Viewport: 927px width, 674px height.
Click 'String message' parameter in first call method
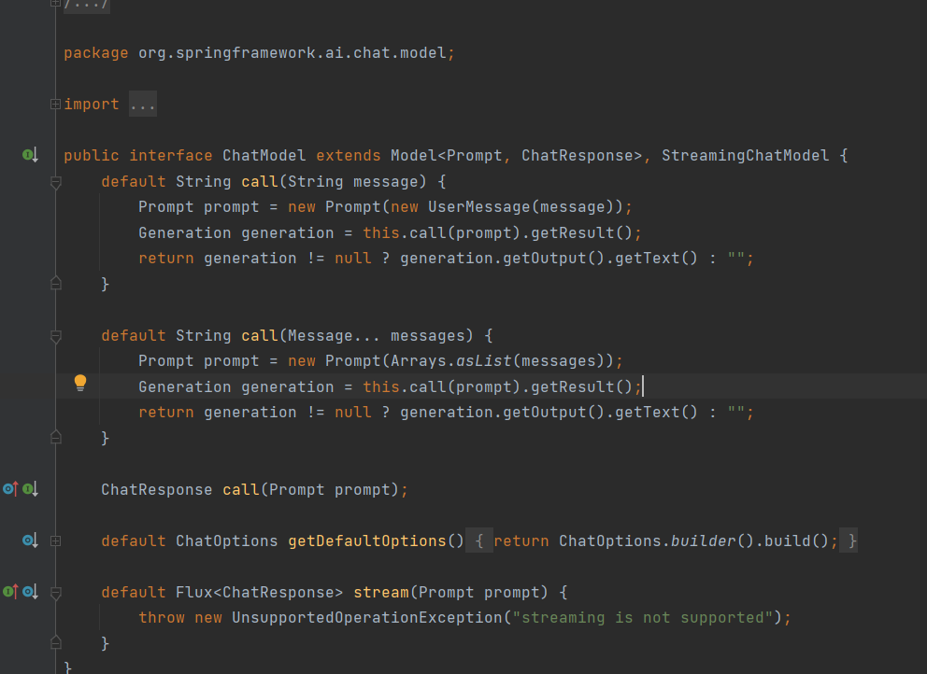click(352, 181)
